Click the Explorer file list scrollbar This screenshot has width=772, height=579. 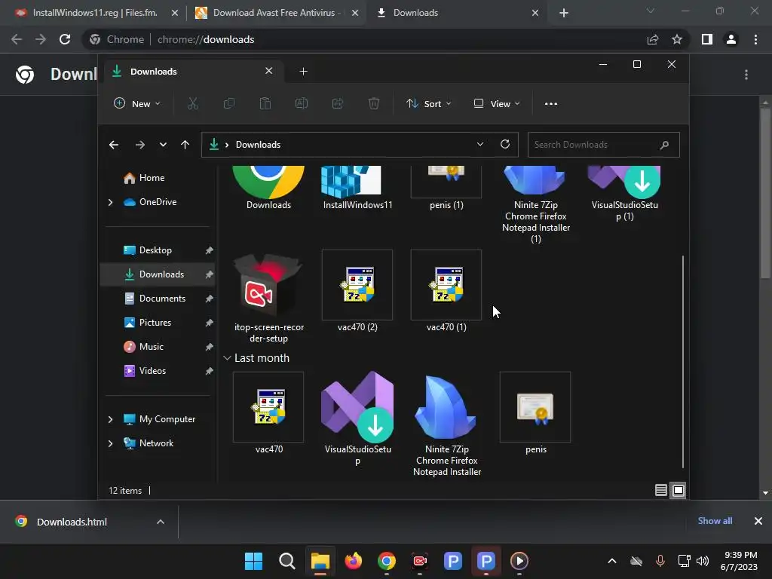click(683, 362)
